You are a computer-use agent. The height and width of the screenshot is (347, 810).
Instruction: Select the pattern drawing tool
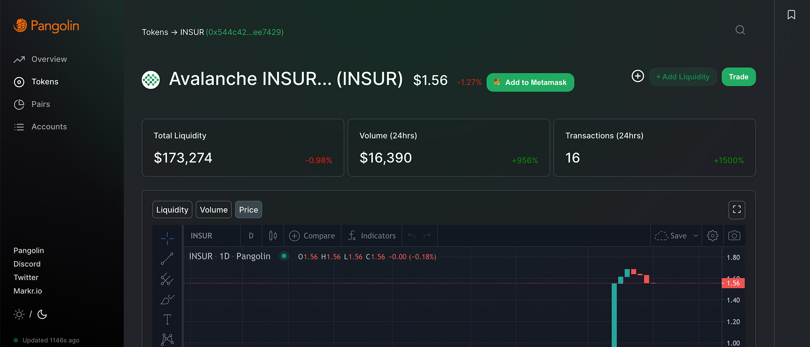pos(167,339)
